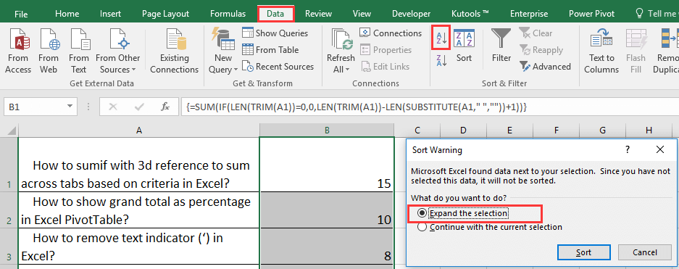Click the Sort button in dialog

tap(584, 252)
